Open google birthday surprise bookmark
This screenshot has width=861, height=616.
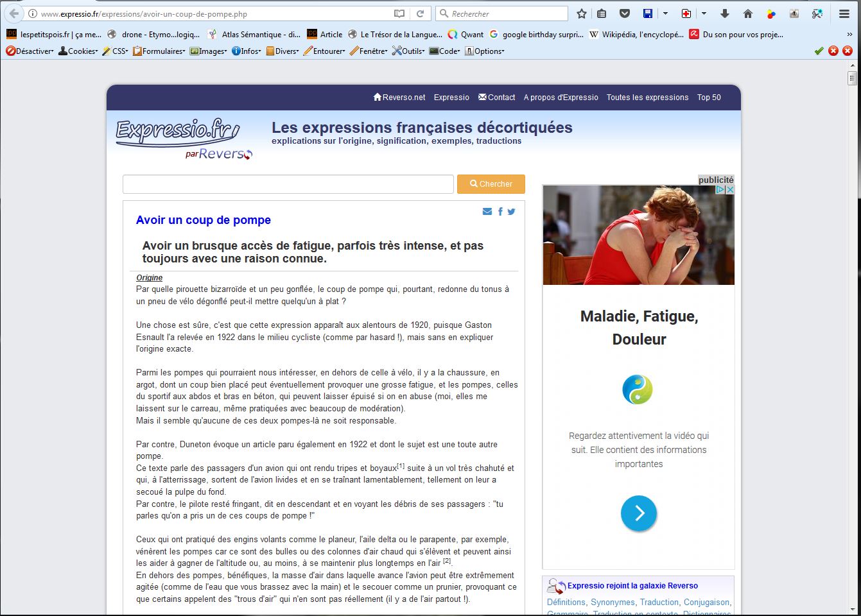(537, 35)
